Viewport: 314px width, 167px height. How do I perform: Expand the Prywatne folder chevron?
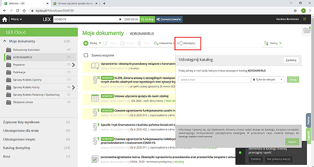click(74, 65)
